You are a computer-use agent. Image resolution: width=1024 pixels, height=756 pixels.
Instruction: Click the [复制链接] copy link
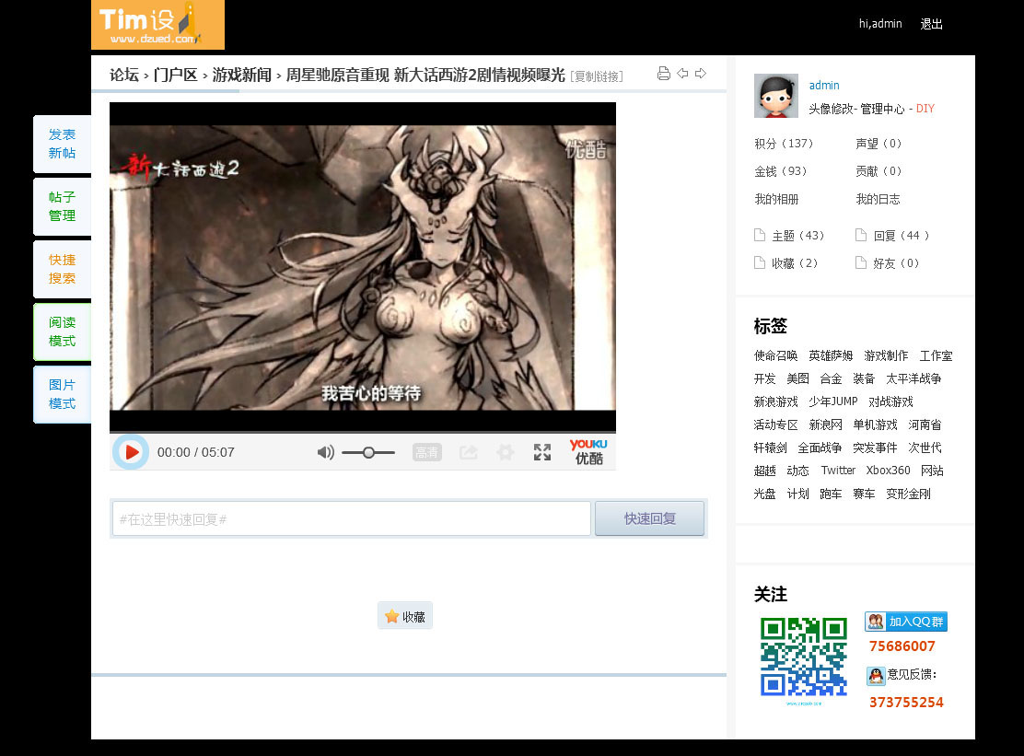[x=597, y=76]
